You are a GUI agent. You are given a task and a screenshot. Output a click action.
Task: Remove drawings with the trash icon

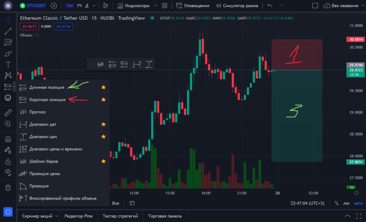[8, 187]
